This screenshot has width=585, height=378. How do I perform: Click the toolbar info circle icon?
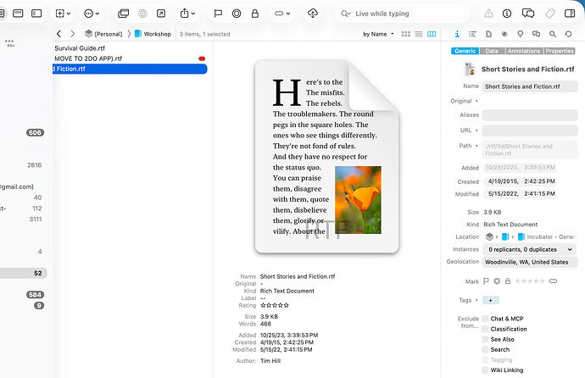coord(507,14)
